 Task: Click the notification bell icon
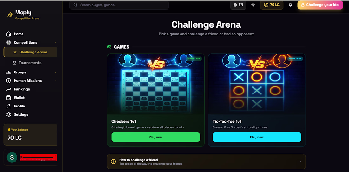click(x=290, y=5)
